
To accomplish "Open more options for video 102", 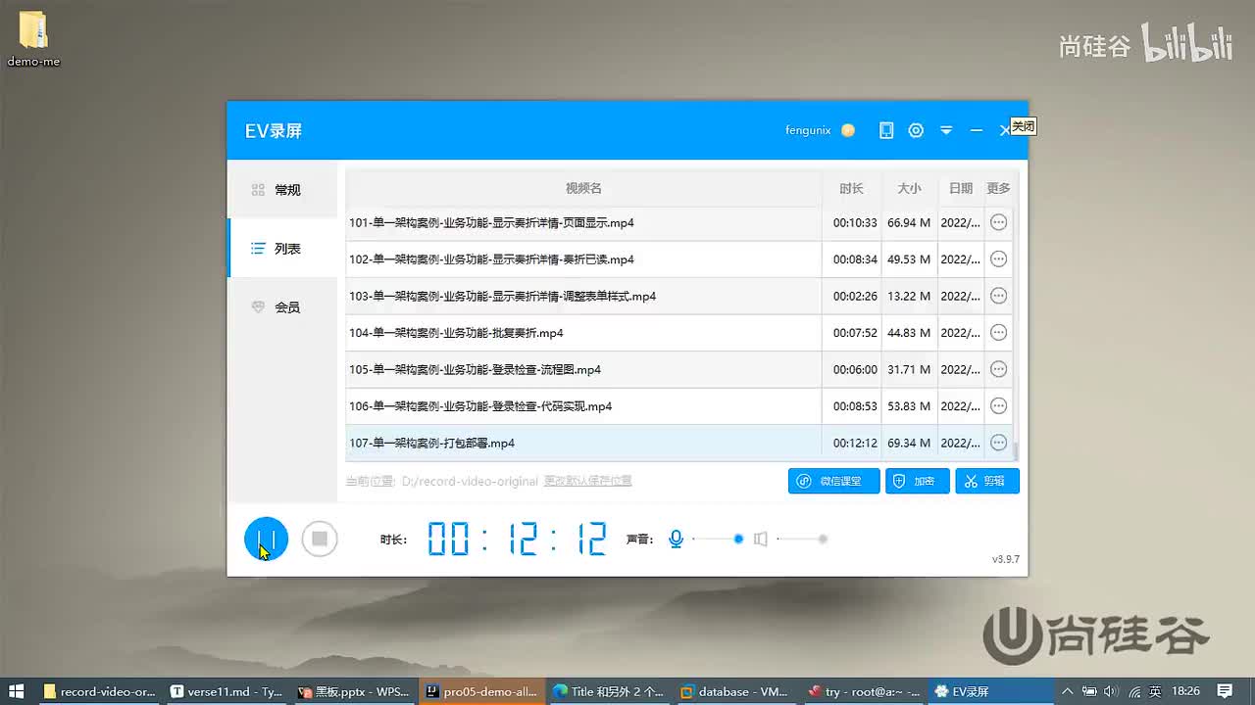I will 999,259.
